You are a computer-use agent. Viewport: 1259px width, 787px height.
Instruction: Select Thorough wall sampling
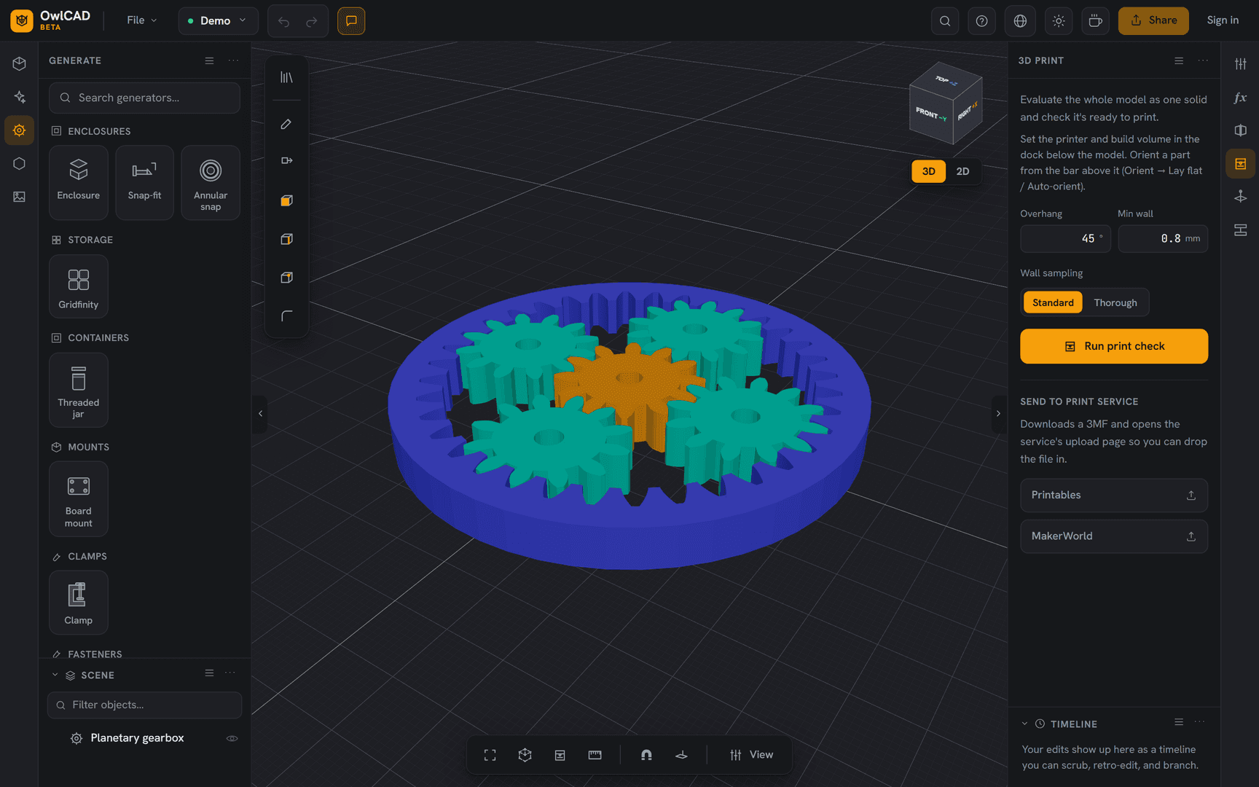(1115, 302)
